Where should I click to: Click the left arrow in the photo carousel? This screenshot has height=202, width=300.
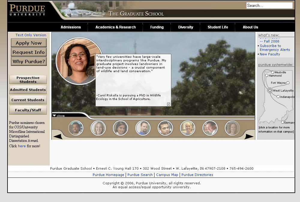[58, 136]
